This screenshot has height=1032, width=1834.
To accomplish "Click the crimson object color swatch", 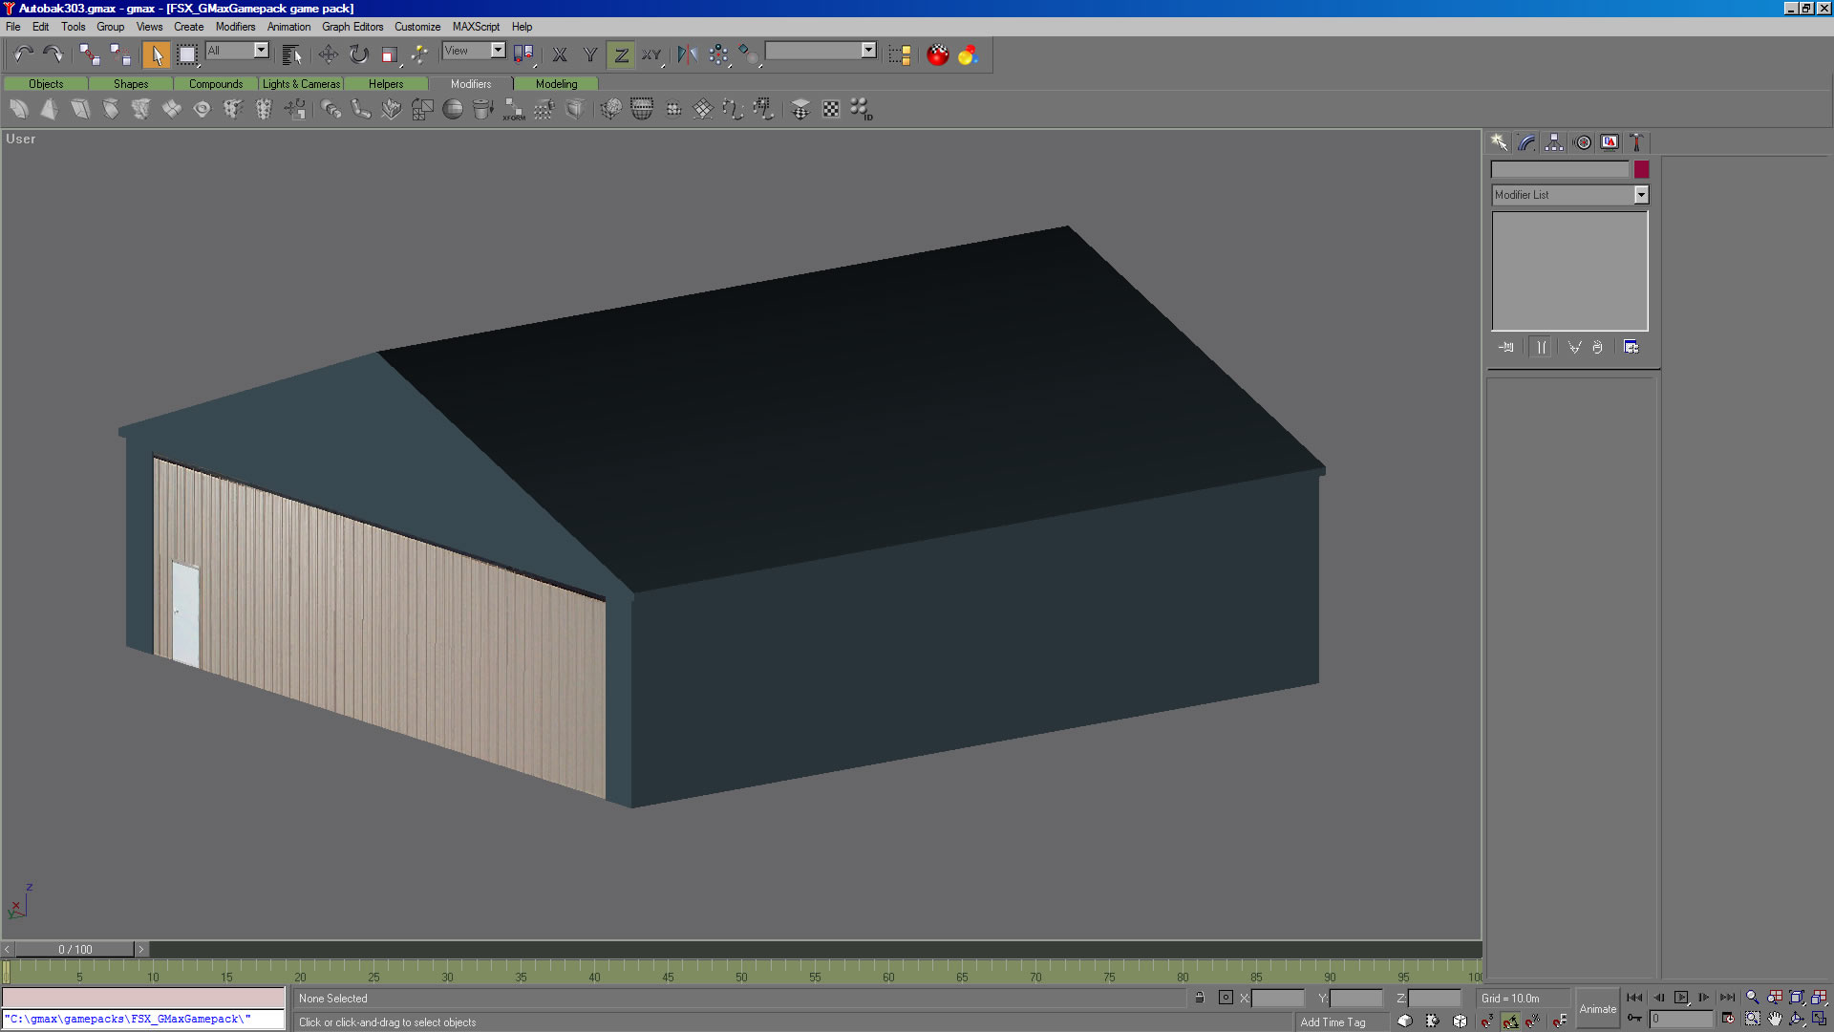I will (1641, 169).
